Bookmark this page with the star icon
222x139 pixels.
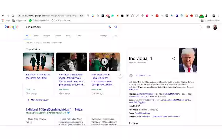82,16
